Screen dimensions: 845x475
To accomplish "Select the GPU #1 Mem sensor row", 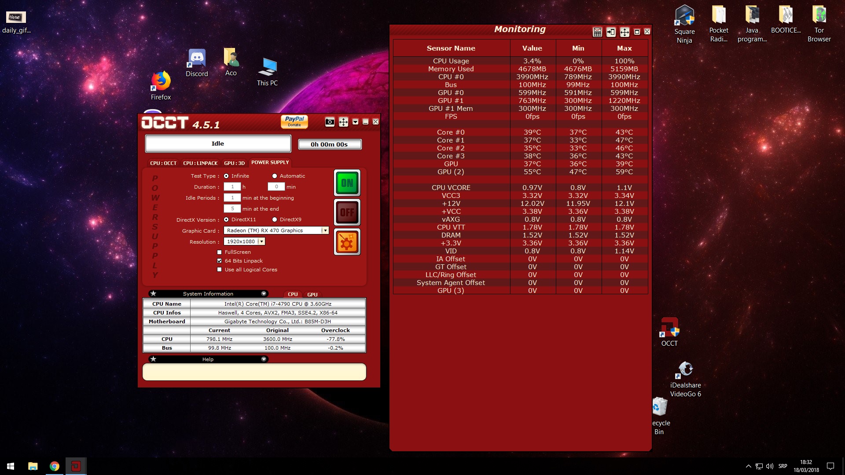I will [521, 109].
